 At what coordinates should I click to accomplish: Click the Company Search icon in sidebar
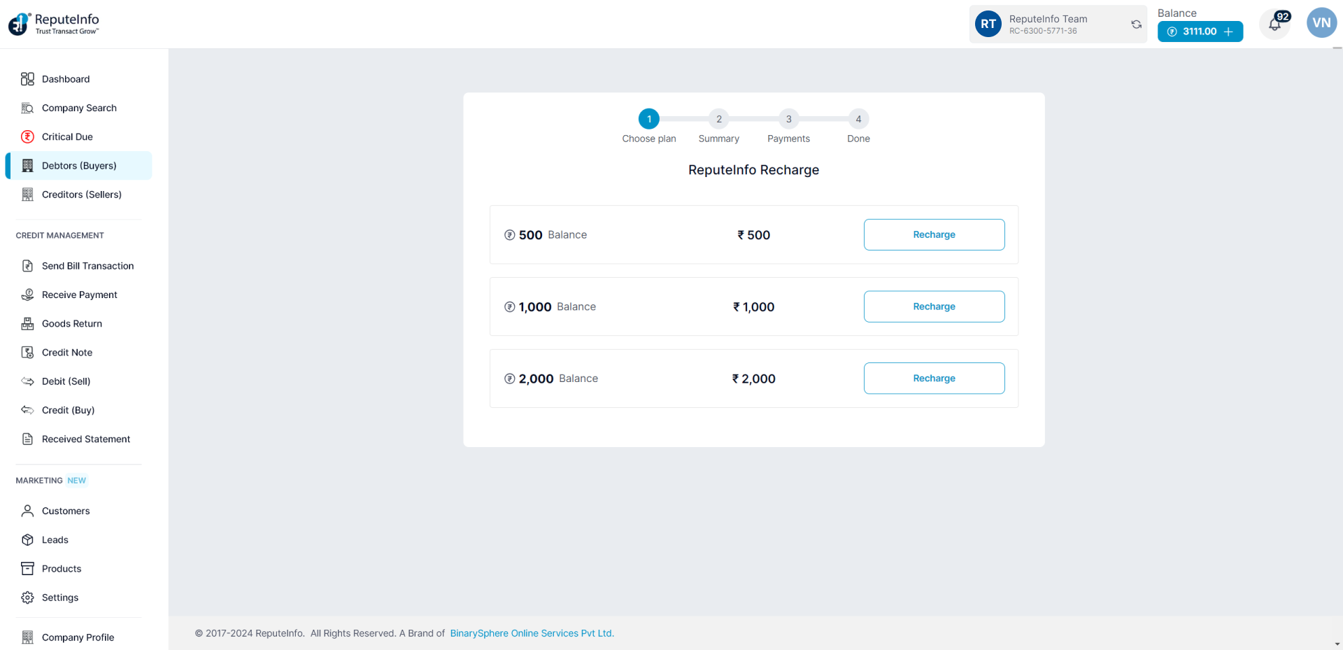click(27, 108)
